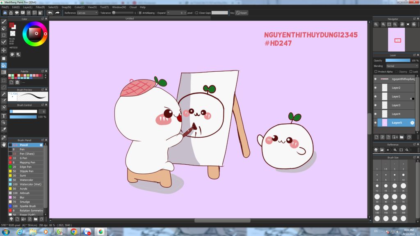The width and height of the screenshot is (420, 236).
Task: Toggle the AntiAliasing checkbox
Action: point(140,13)
